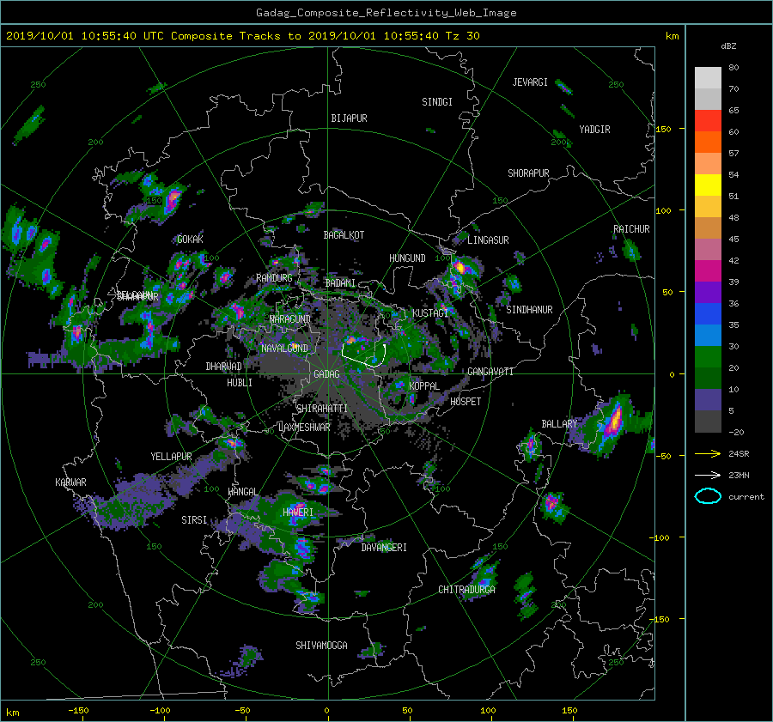Click the HANGAL city label

click(x=242, y=491)
